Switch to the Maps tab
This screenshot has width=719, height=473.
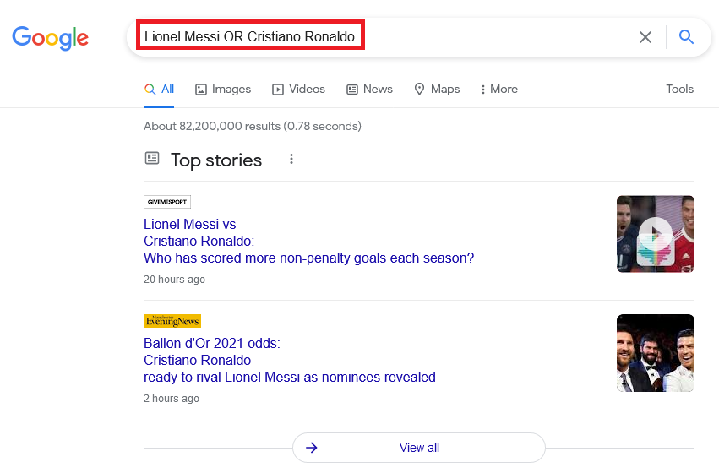point(437,89)
